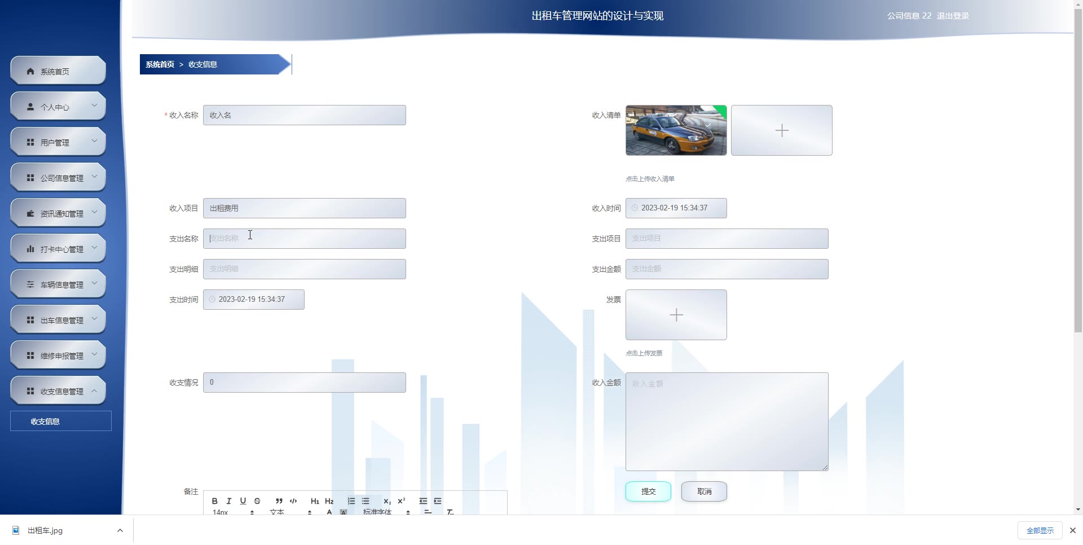
Task: Click the hint text 点击上传发票
Action: (644, 353)
